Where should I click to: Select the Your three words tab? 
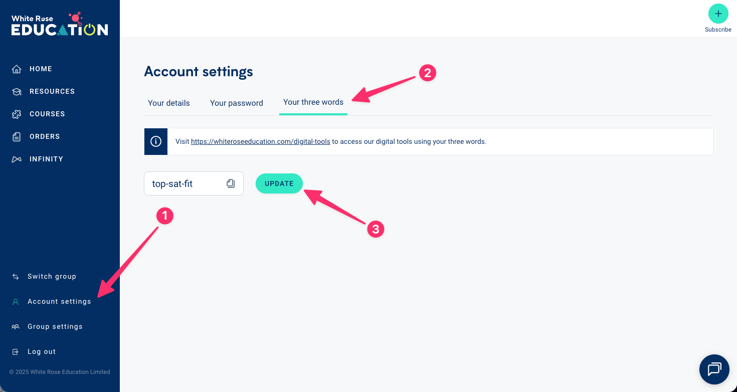pos(313,102)
